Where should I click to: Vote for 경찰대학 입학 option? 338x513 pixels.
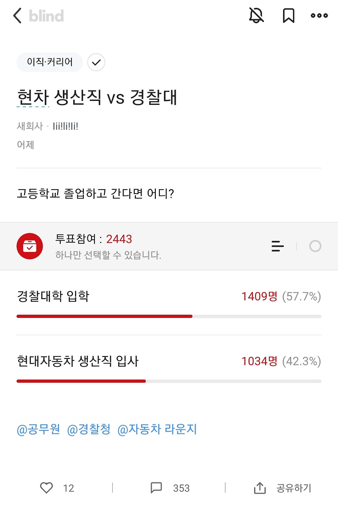coord(53,296)
